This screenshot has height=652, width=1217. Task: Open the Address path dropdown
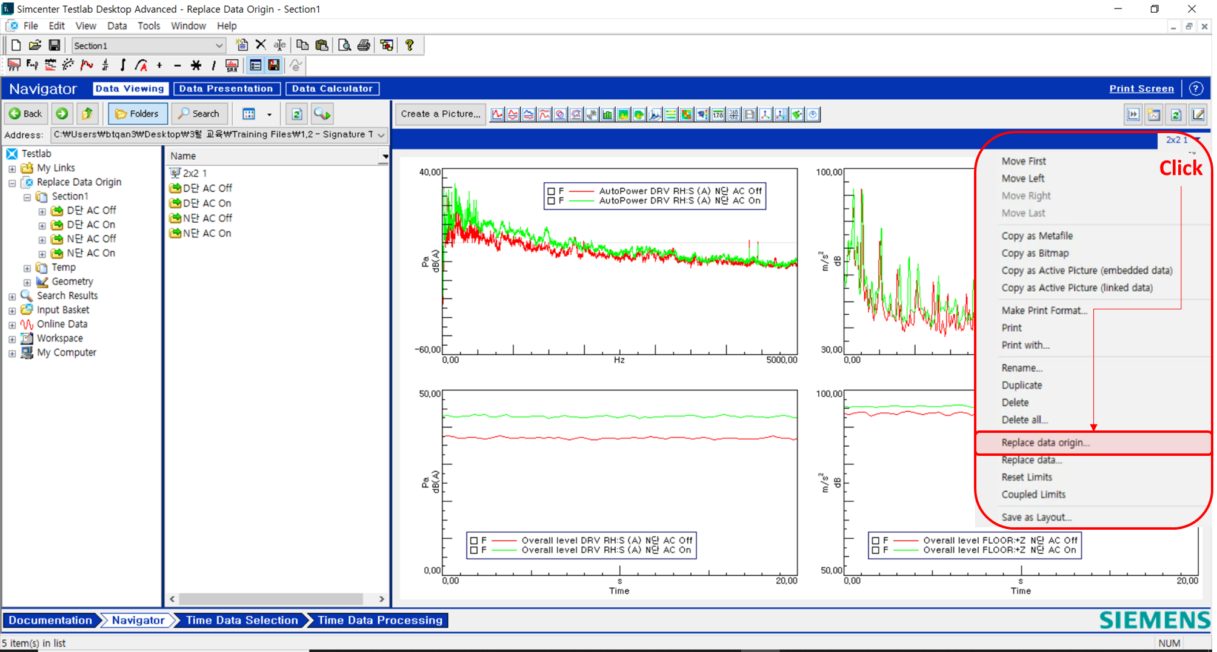[x=381, y=135]
